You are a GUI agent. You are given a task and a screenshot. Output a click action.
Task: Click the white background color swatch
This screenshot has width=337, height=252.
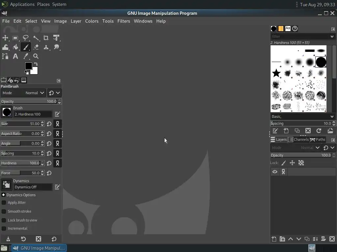coord(35,71)
